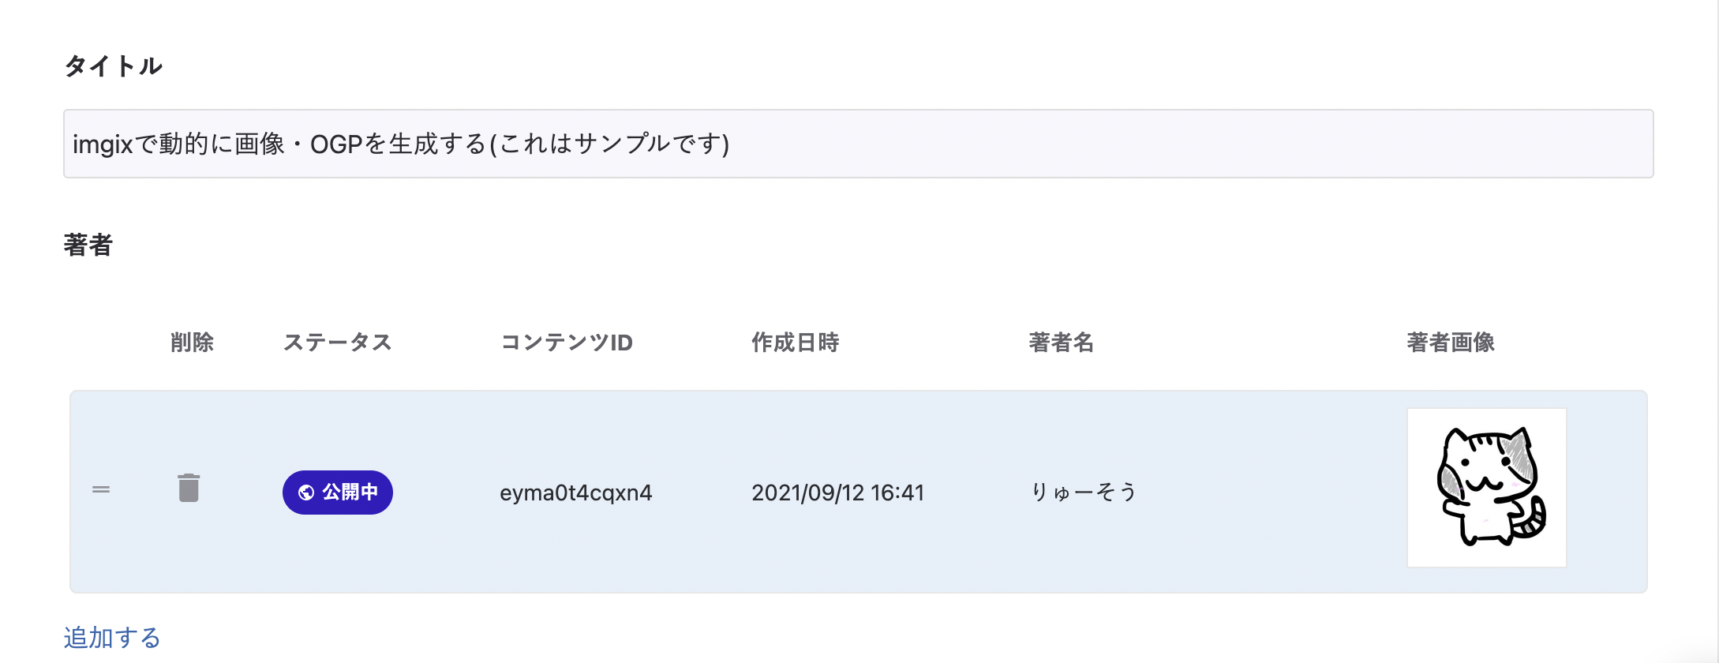Open the cat author image thumbnail

click(1486, 488)
